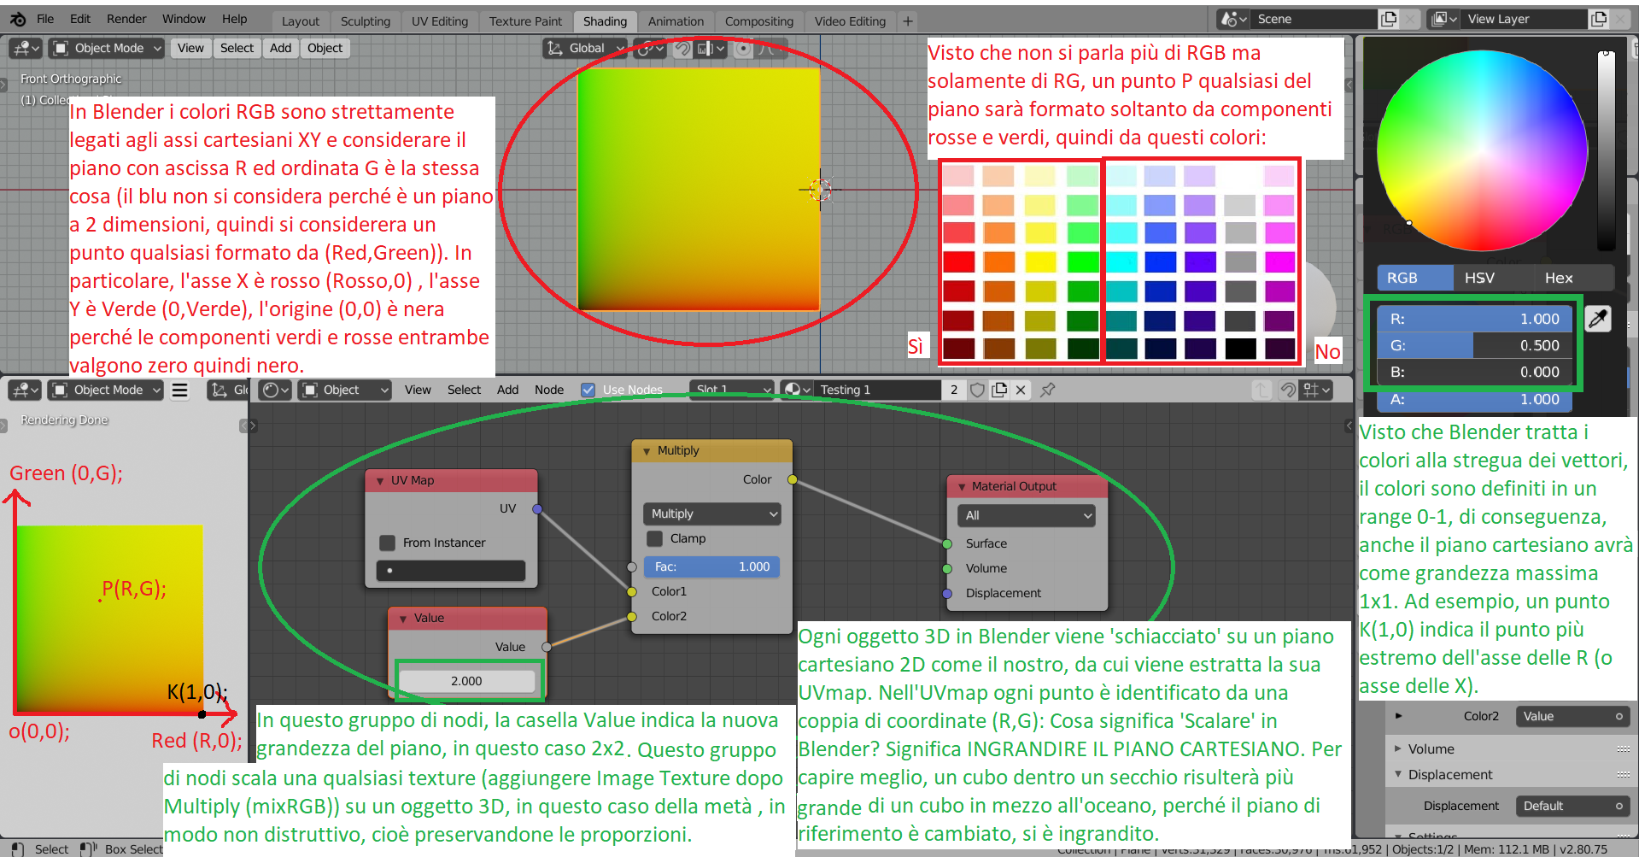Open the Texture Paint workspace tab
Screen dimensions: 1639x857
(x=525, y=21)
